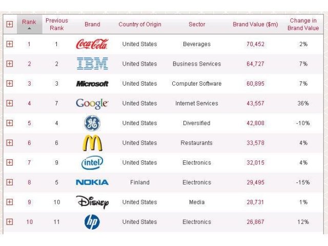The height and width of the screenshot is (246, 328).
Task: Click the Intel brand logo
Action: pos(92,162)
